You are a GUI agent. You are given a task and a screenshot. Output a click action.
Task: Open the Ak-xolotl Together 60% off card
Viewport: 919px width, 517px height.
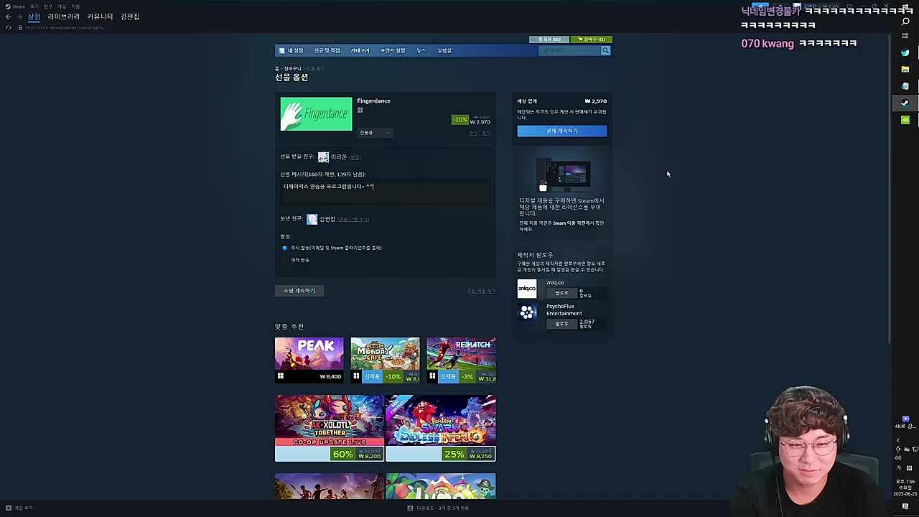[x=329, y=428]
